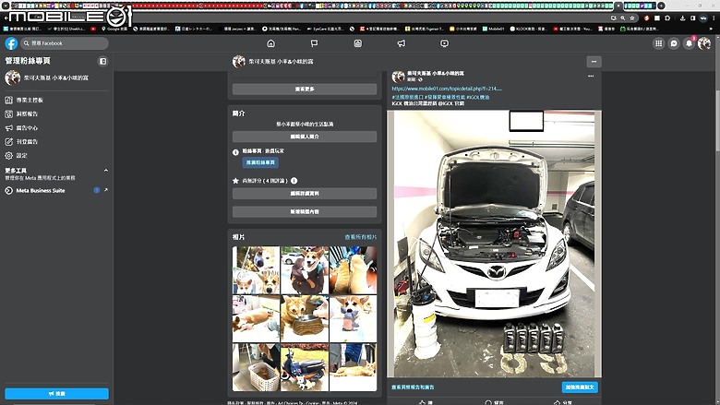Open the top-left photo thumbnail in 相片
Viewport: 720px width, 405px height.
(x=256, y=270)
